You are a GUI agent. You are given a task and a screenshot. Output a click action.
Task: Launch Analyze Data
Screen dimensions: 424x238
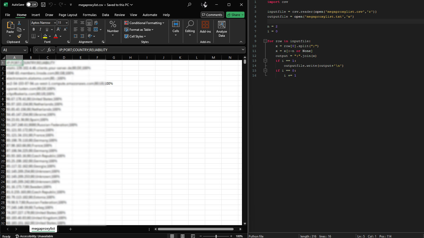221,29
